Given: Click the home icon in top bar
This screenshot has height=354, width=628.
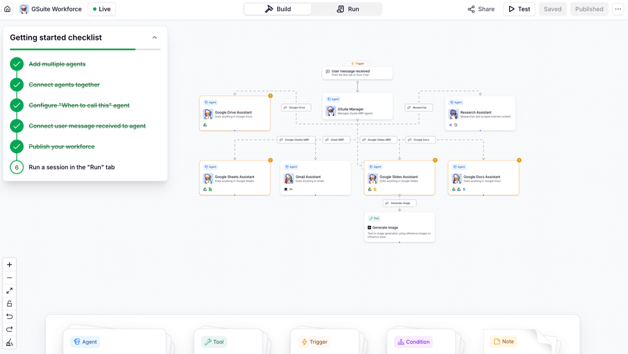Looking at the screenshot, I should (7, 9).
